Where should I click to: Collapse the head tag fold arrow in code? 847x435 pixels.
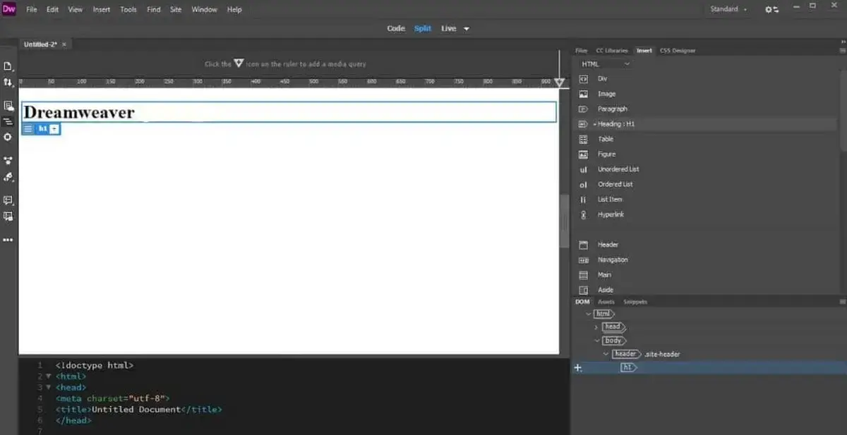48,387
